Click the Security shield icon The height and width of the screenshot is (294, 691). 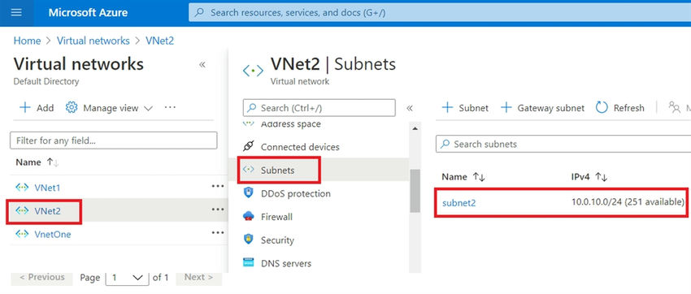point(249,240)
